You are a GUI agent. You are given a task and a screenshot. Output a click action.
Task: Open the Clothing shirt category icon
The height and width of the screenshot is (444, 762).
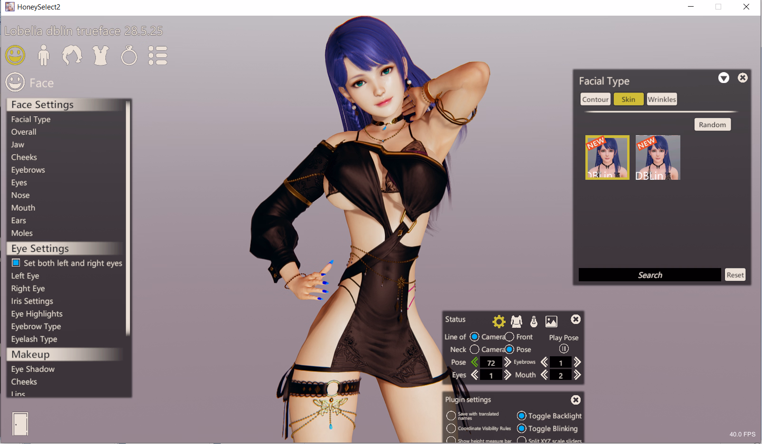tap(101, 55)
